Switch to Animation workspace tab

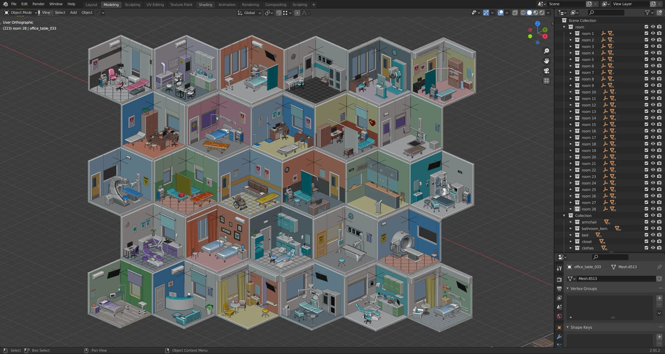(x=227, y=4)
